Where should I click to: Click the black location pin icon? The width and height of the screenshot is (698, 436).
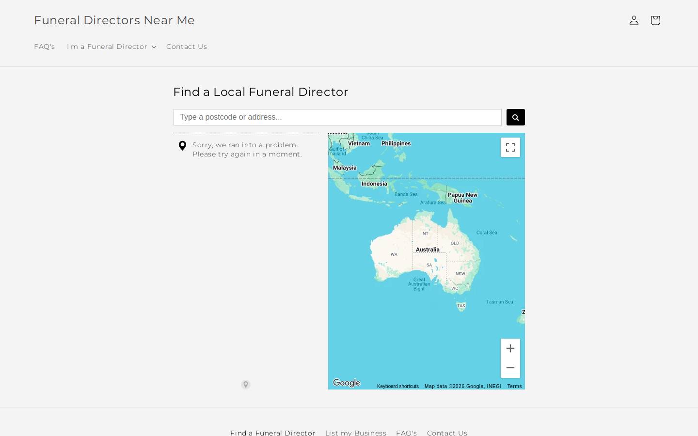point(182,146)
